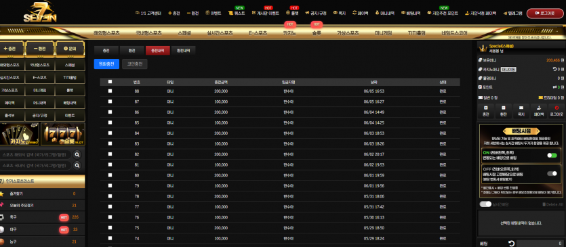Click the Delete All trash icon
Image resolution: width=566 pixels, height=247 pixels.
click(544, 204)
